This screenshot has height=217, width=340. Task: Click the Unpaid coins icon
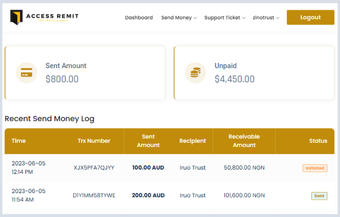[195, 73]
